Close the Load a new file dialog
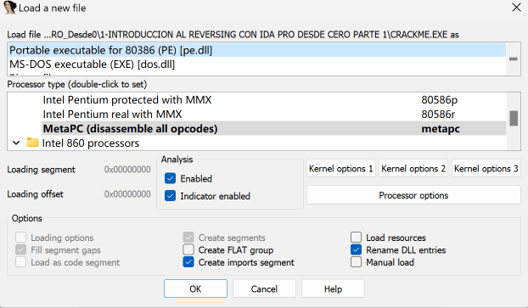Image resolution: width=528 pixels, height=308 pixels. [516, 8]
